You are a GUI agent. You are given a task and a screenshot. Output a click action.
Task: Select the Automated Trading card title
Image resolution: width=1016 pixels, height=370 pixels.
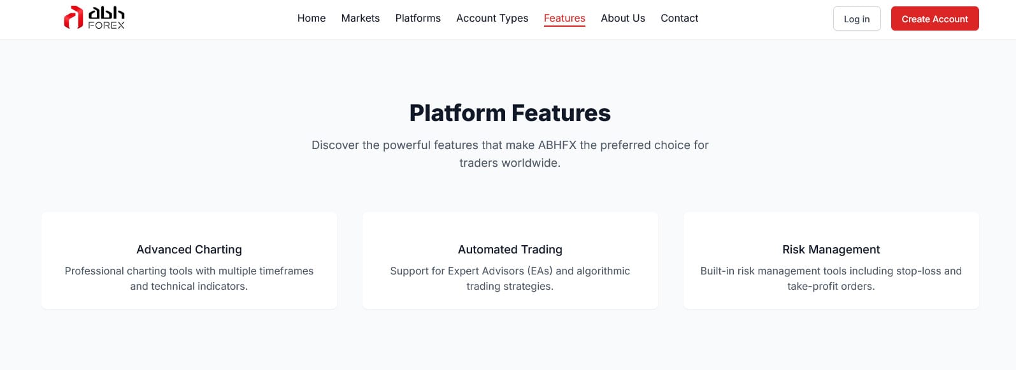coord(510,250)
